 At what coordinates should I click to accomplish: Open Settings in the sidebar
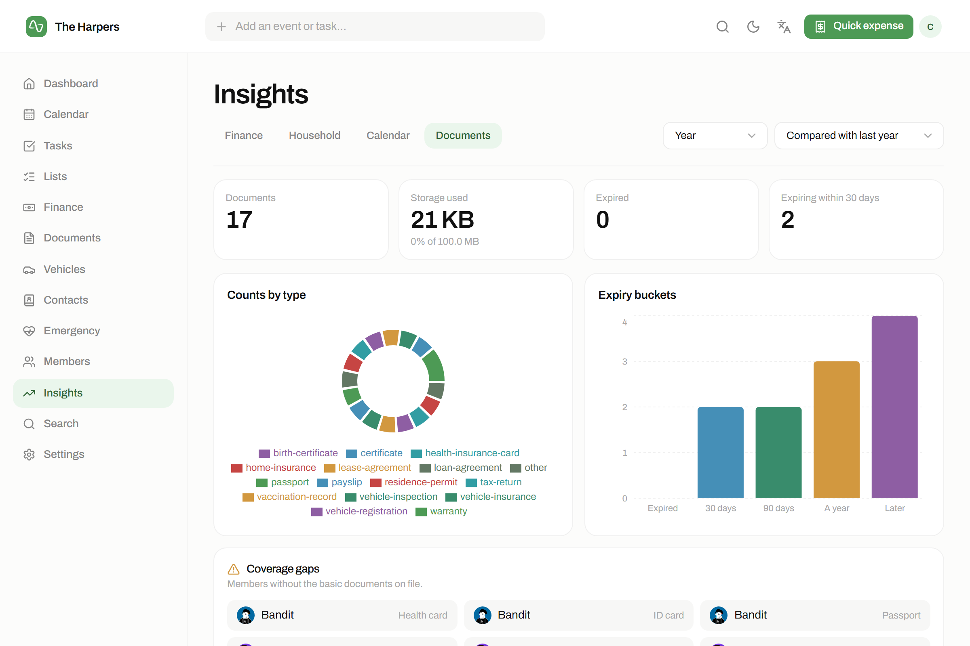tap(93, 455)
